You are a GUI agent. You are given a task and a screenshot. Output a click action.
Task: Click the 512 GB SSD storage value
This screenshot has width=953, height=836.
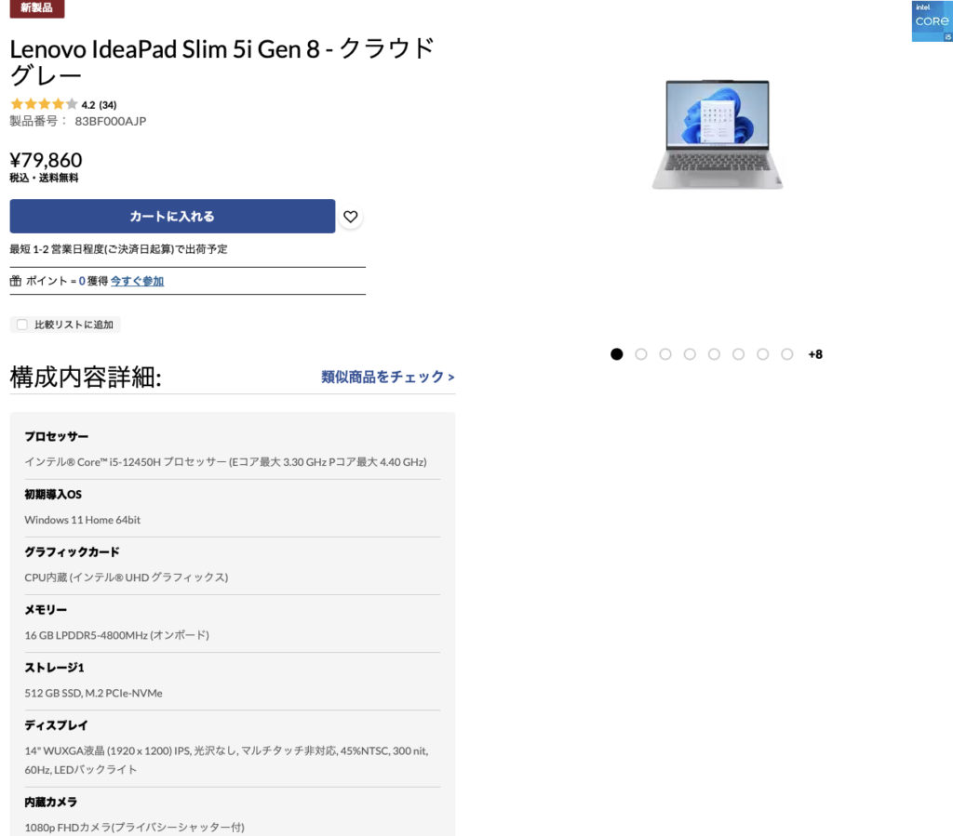click(94, 694)
